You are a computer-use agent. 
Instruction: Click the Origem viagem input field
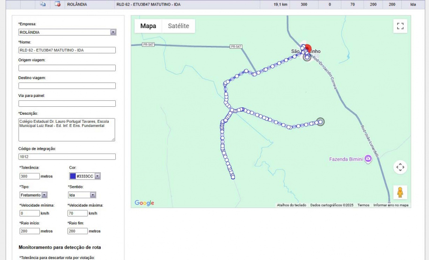67,68
